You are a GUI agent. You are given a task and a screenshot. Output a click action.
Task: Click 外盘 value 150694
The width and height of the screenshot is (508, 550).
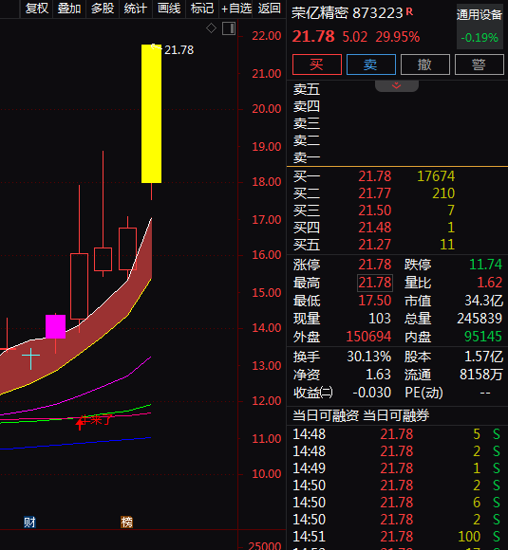pos(368,337)
